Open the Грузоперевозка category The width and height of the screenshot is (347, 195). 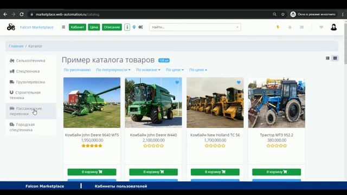click(30, 82)
